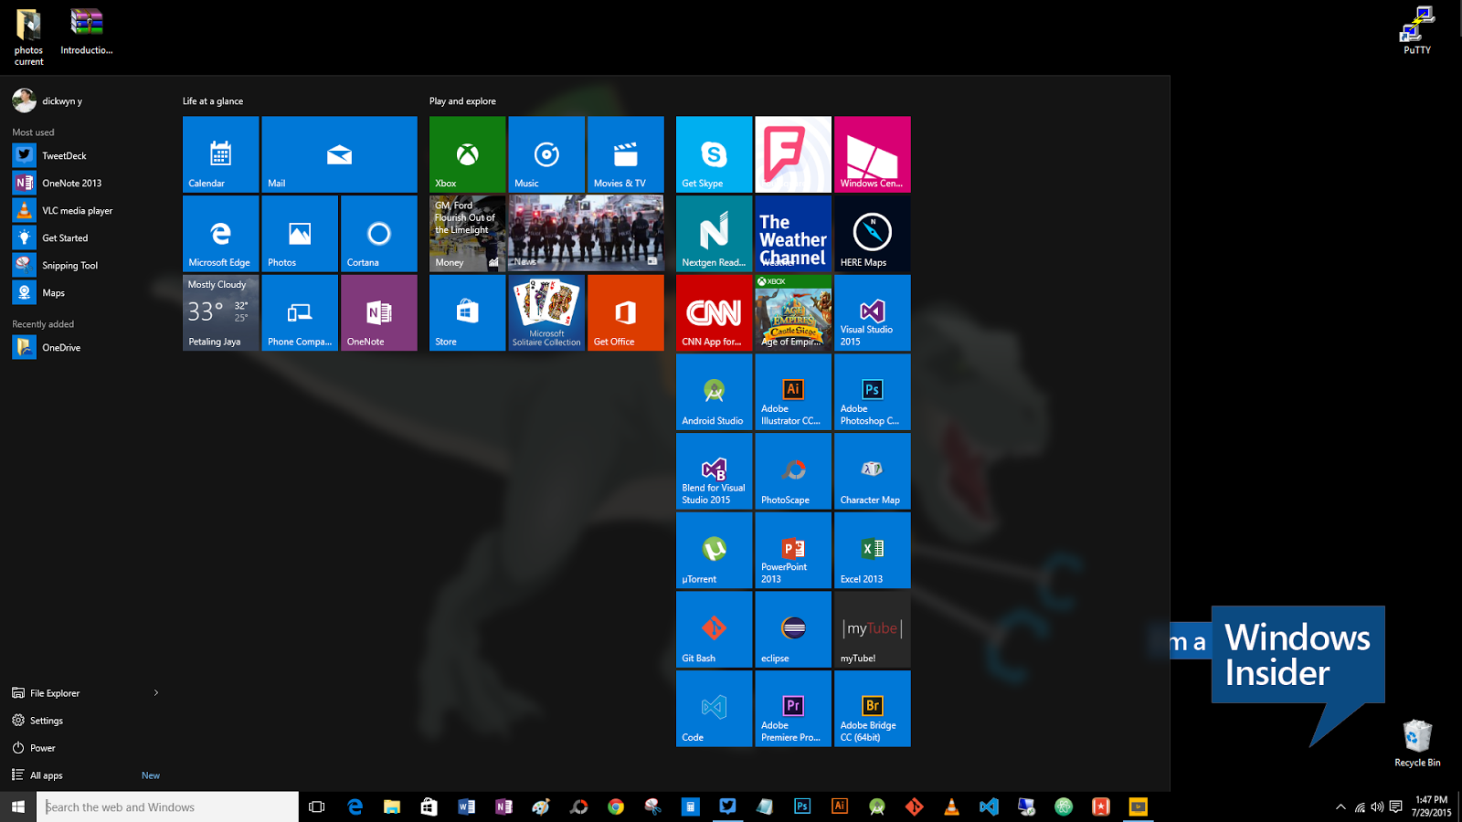Open Blend for Visual Studio 2015 tile
This screenshot has height=822, width=1462.
[714, 471]
